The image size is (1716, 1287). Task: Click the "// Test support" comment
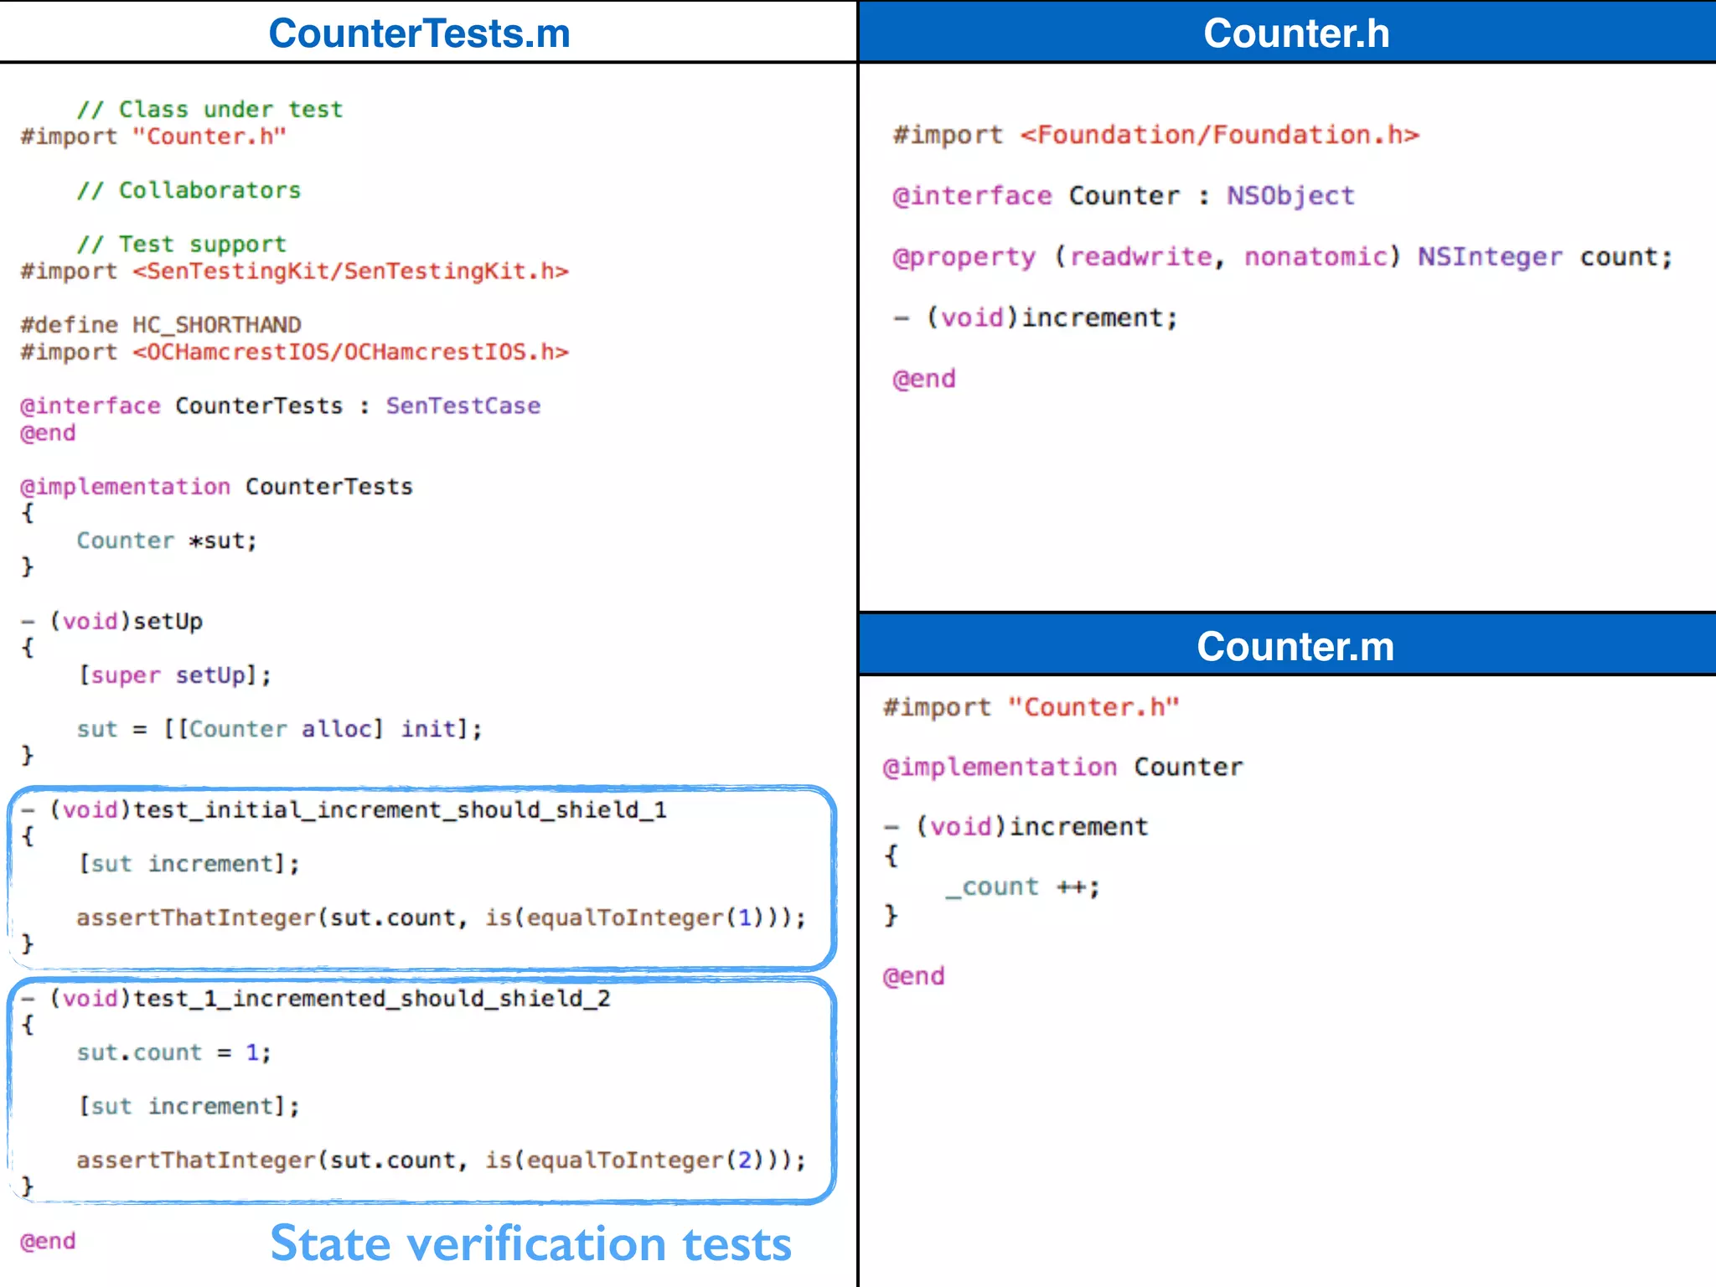tap(182, 245)
